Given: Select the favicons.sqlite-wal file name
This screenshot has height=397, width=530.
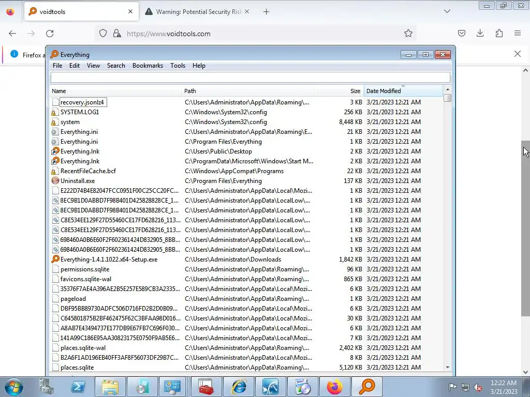Looking at the screenshot, I should [x=86, y=279].
